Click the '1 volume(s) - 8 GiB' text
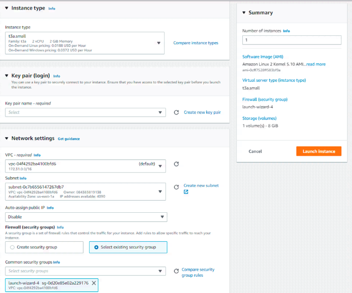352x293 pixels. [260, 126]
